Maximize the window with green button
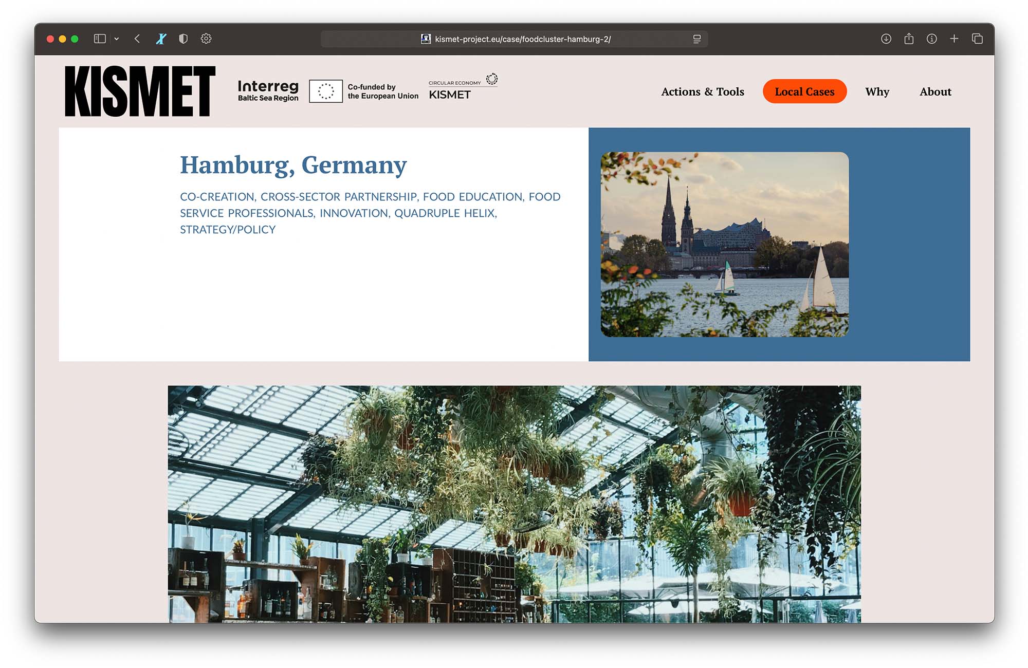1028x668 pixels. (75, 39)
